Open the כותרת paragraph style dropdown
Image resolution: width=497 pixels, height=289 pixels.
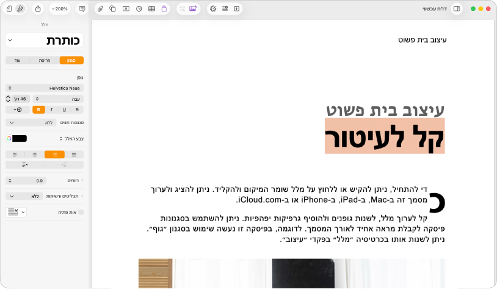tap(45, 40)
